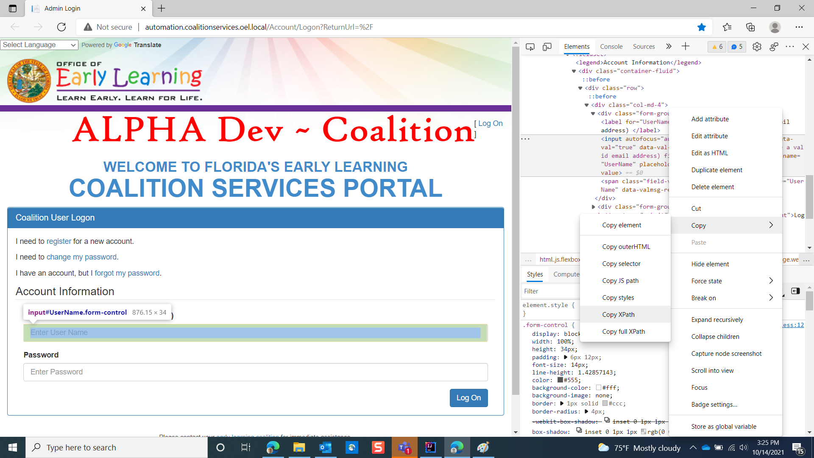Click the blue Log On button
The image size is (814, 458).
(468, 398)
